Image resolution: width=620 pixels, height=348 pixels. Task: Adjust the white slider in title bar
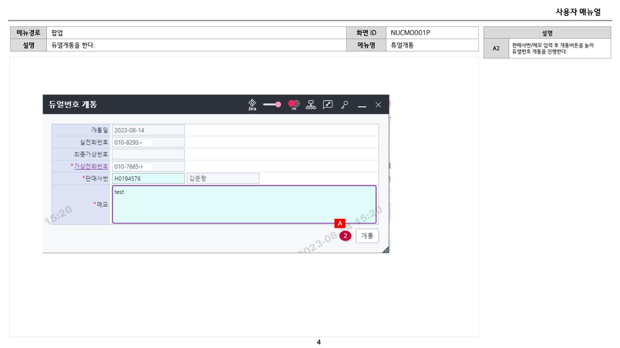[272, 105]
